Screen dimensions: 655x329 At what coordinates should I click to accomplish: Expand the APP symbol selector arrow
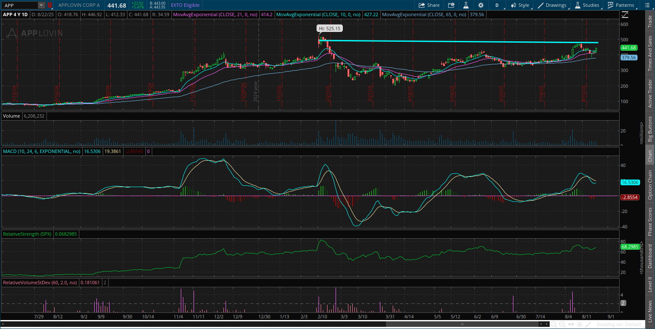(x=41, y=5)
